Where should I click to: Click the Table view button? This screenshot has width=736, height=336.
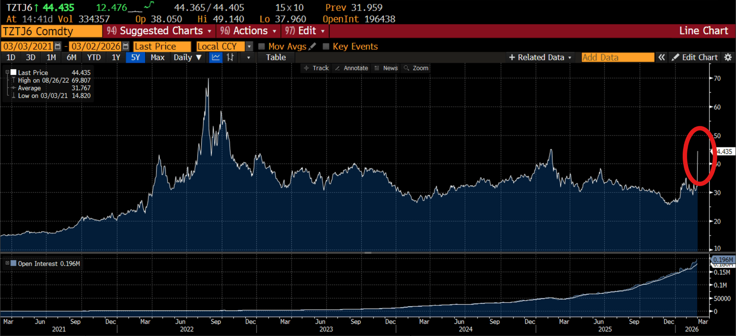coord(276,57)
